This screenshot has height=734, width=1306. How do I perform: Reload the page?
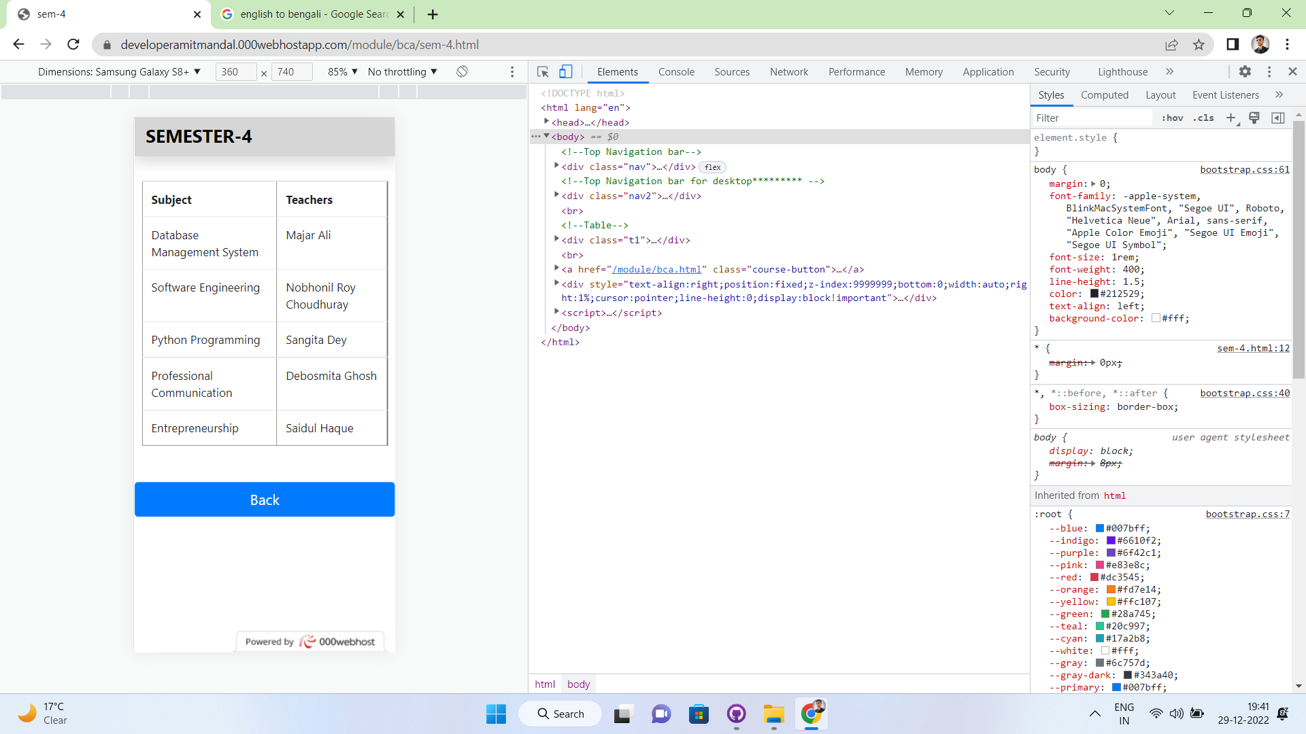point(73,44)
